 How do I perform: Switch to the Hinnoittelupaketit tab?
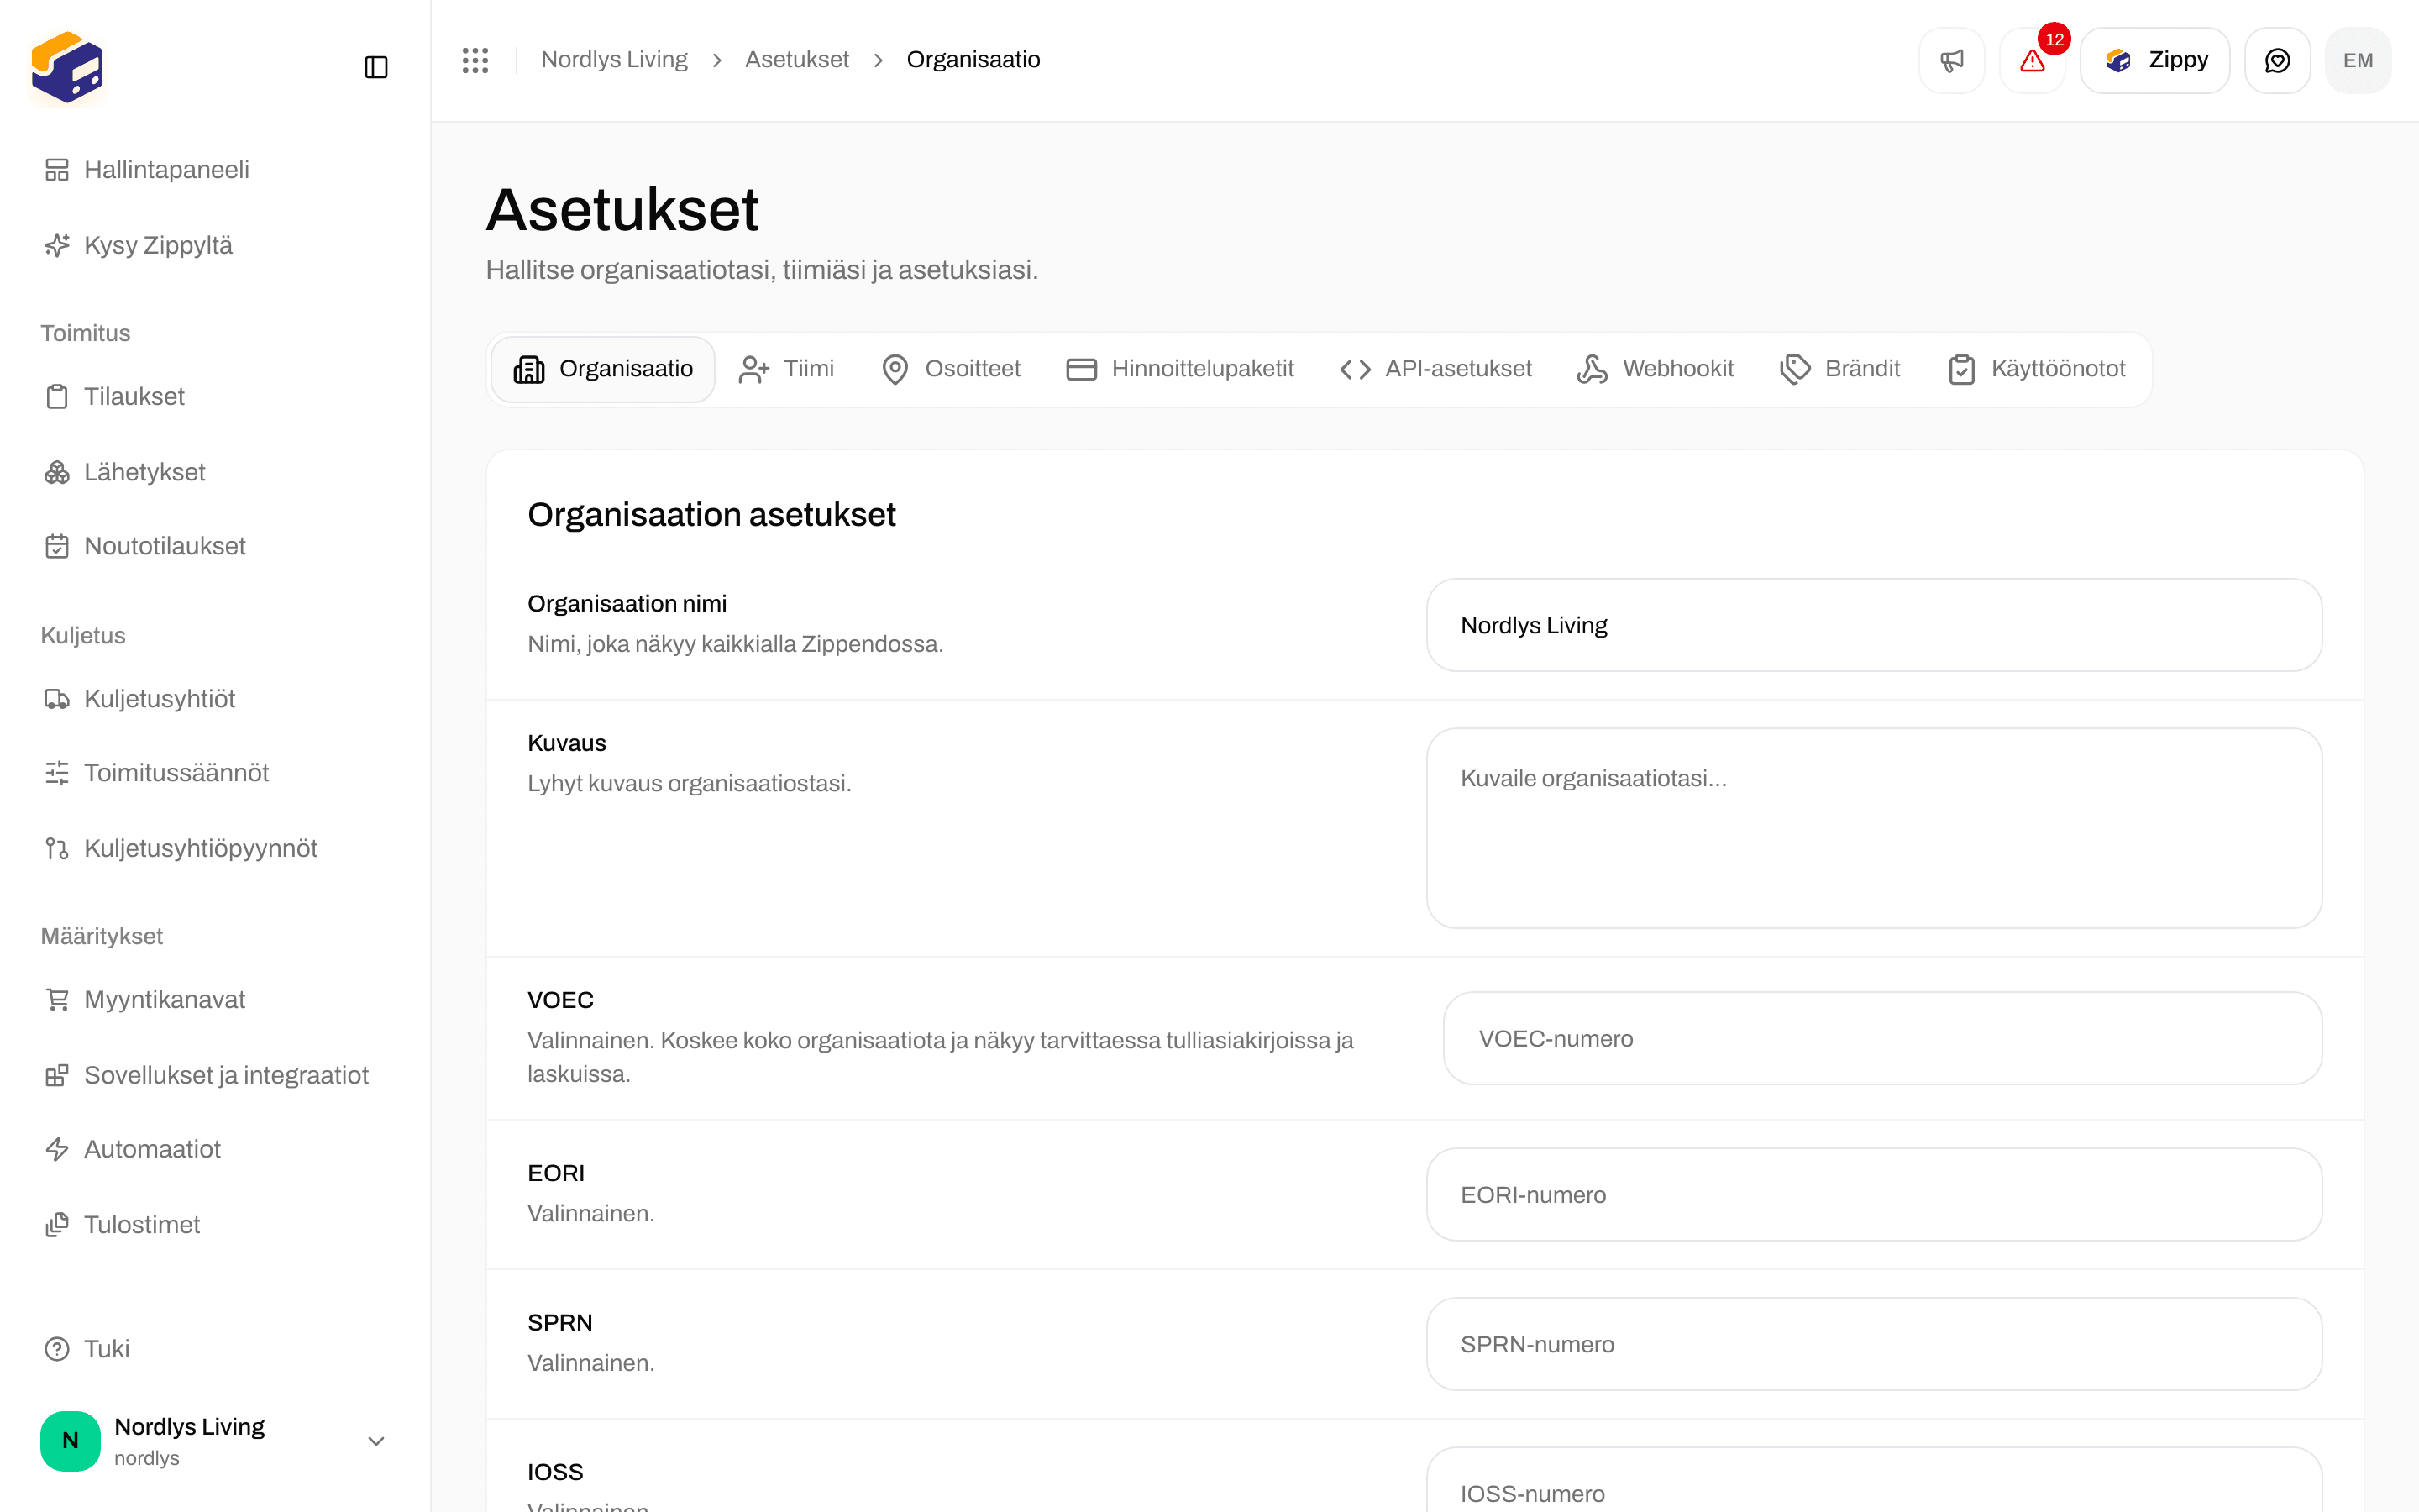tap(1179, 369)
